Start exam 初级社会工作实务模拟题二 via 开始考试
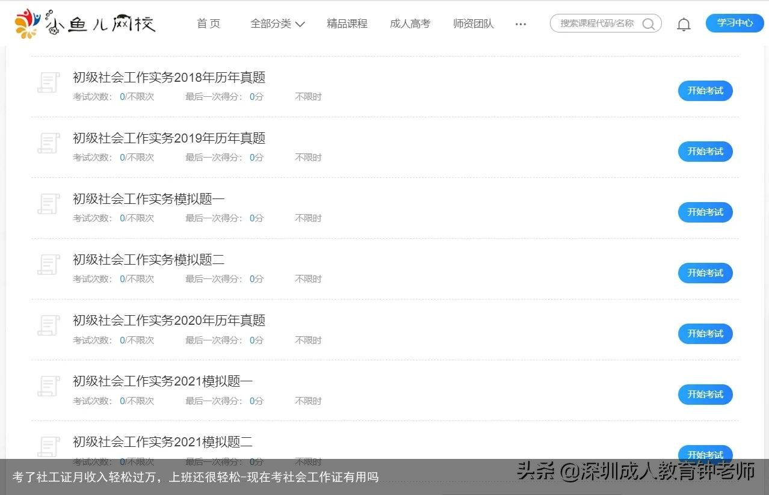Image resolution: width=769 pixels, height=495 pixels. coord(705,272)
